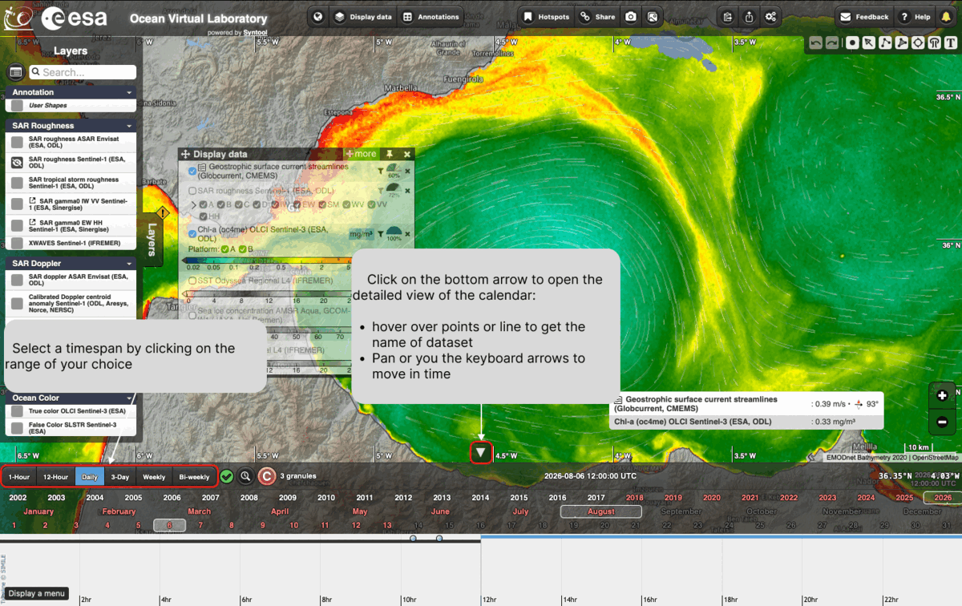Select the polygon drawing tool

[901, 43]
